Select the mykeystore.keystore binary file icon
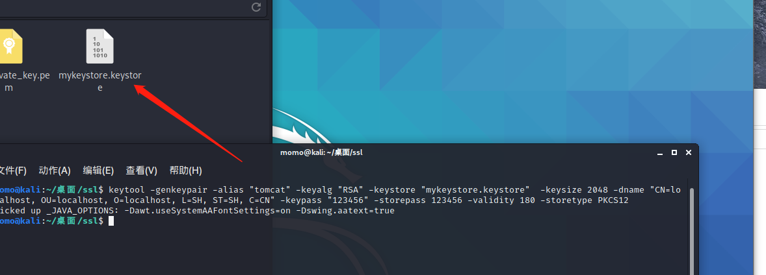The image size is (766, 275). (100, 47)
